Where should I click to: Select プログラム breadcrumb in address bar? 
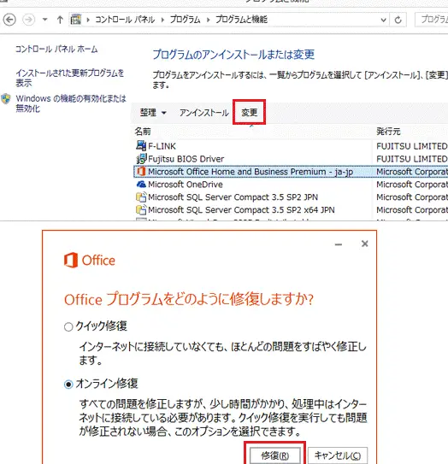point(185,20)
